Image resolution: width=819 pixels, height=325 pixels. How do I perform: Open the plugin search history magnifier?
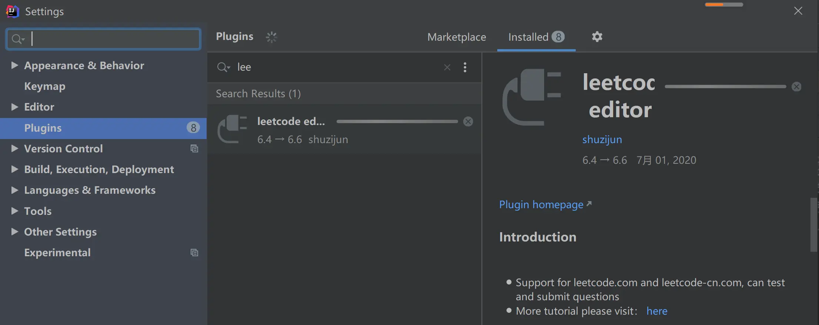tap(223, 67)
